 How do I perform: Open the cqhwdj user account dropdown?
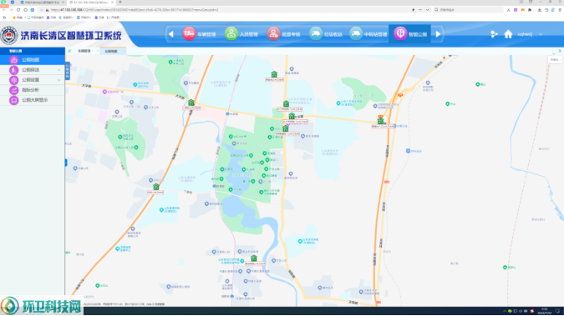(x=530, y=34)
